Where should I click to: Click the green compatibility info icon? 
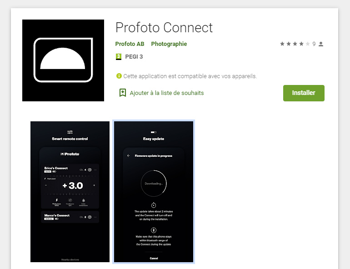coord(119,76)
